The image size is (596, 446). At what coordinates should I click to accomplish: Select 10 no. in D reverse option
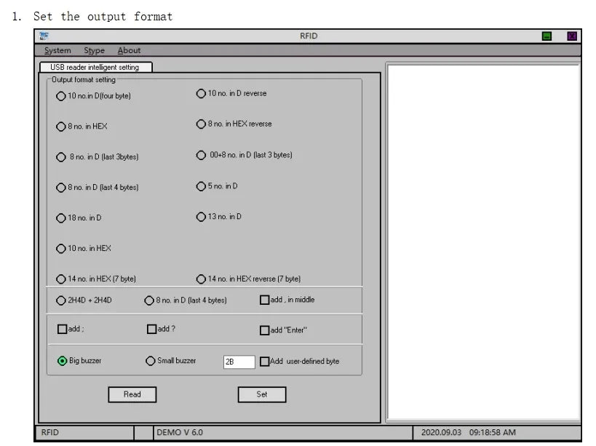pyautogui.click(x=201, y=93)
